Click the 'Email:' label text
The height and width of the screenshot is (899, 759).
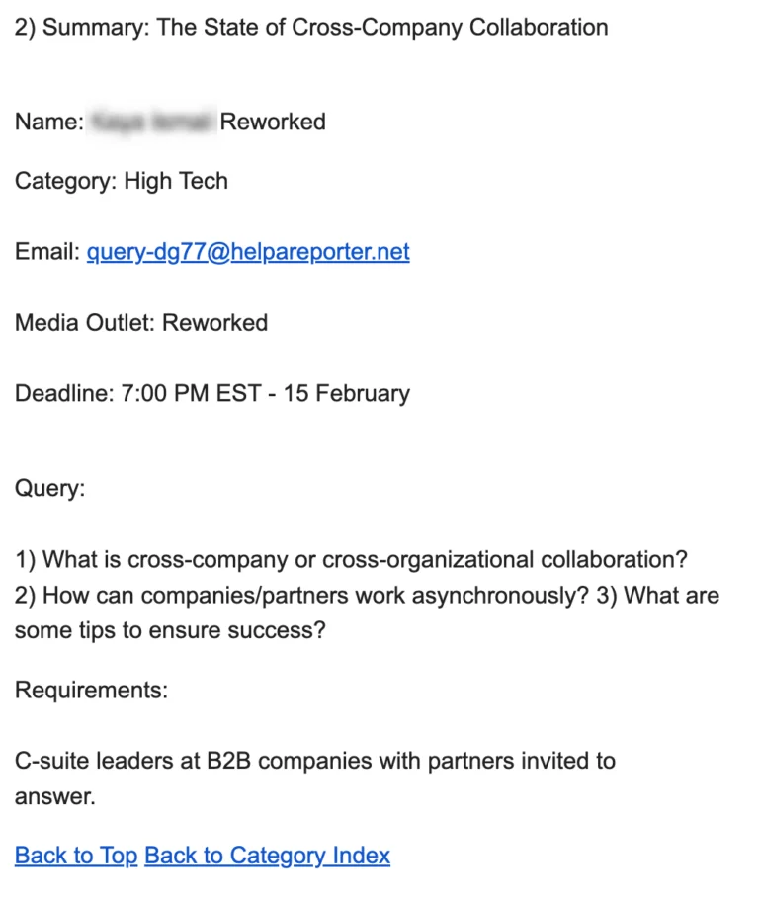pyautogui.click(x=46, y=252)
